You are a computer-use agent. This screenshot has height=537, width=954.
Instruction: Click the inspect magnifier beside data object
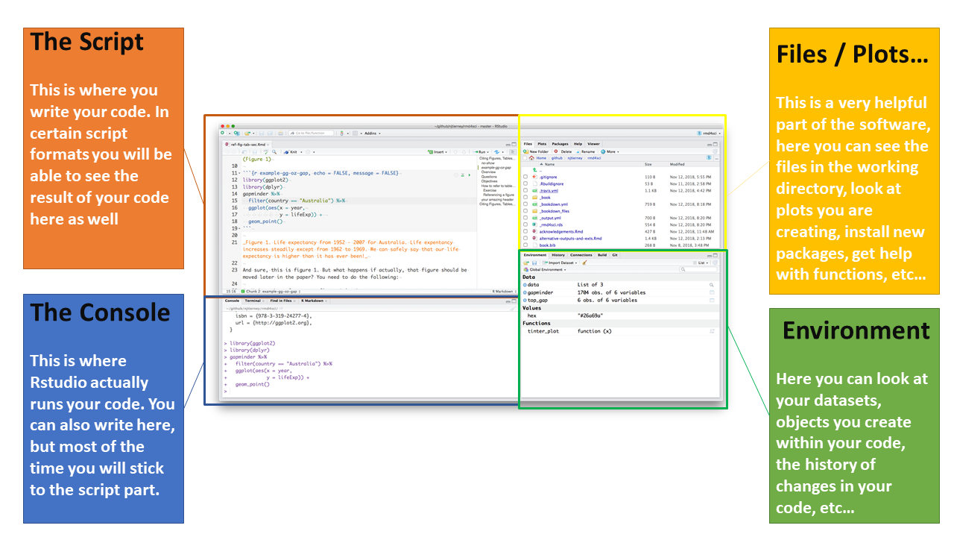click(712, 285)
